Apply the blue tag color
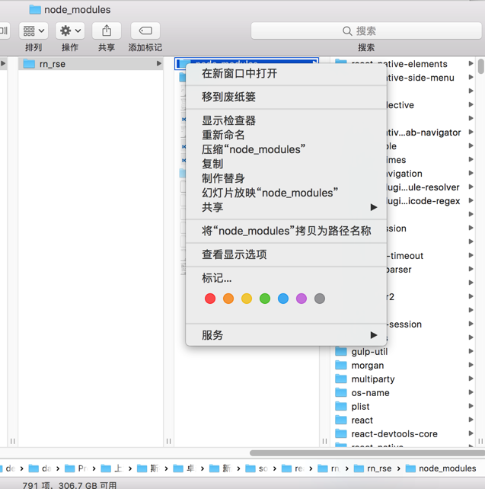 [x=283, y=299]
